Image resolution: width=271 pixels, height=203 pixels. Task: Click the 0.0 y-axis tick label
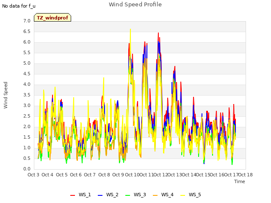coord(27,169)
